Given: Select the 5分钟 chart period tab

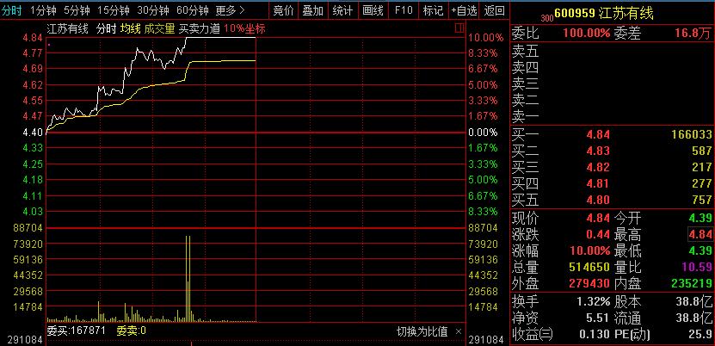Looking at the screenshot, I should (x=77, y=10).
